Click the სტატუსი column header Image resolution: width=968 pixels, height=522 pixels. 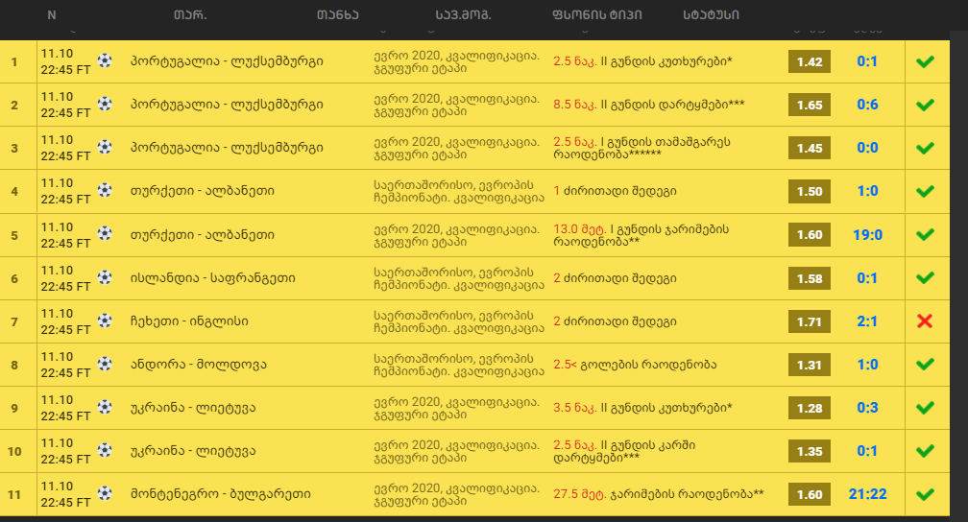(712, 14)
